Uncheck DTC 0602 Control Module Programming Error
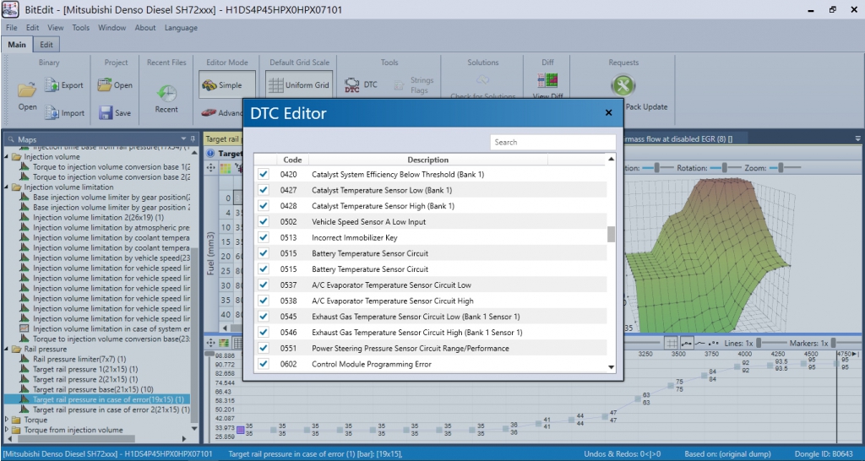Screen dimensions: 865x461 coord(264,364)
